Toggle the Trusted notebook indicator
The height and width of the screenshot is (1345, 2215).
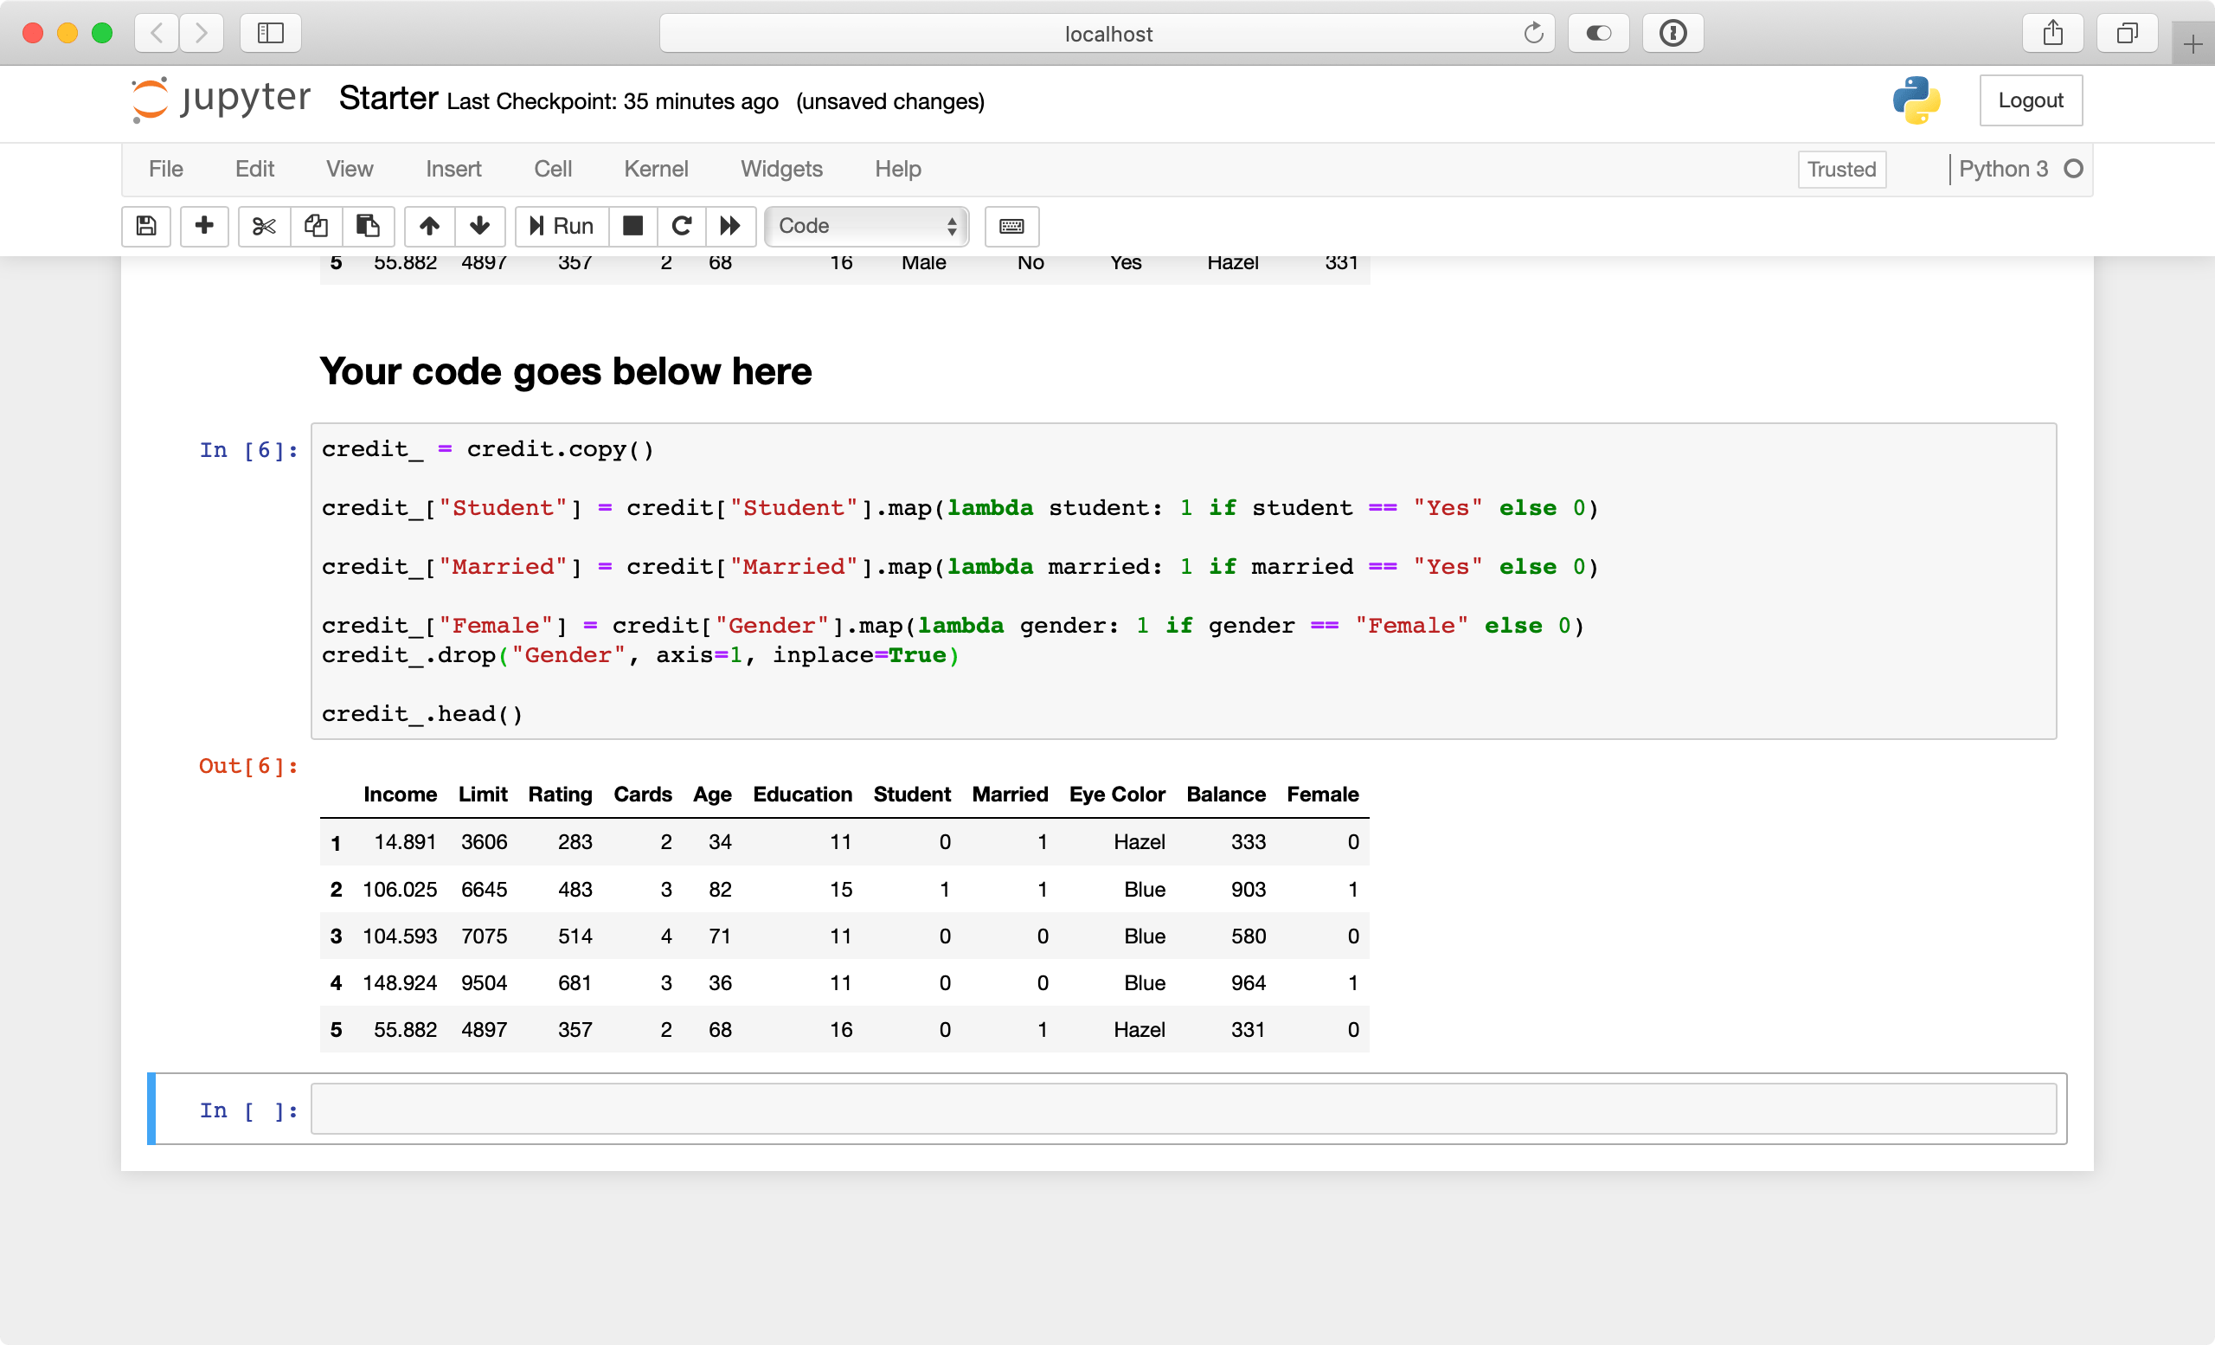[x=1841, y=169]
